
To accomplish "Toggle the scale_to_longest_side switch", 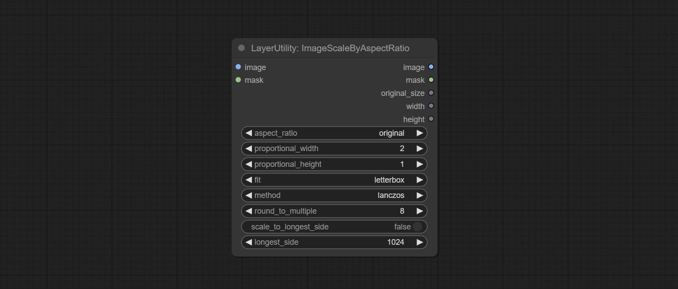I will [417, 226].
